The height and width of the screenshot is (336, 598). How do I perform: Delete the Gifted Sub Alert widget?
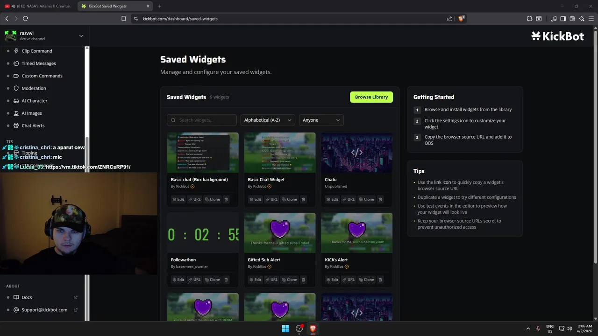(x=303, y=280)
